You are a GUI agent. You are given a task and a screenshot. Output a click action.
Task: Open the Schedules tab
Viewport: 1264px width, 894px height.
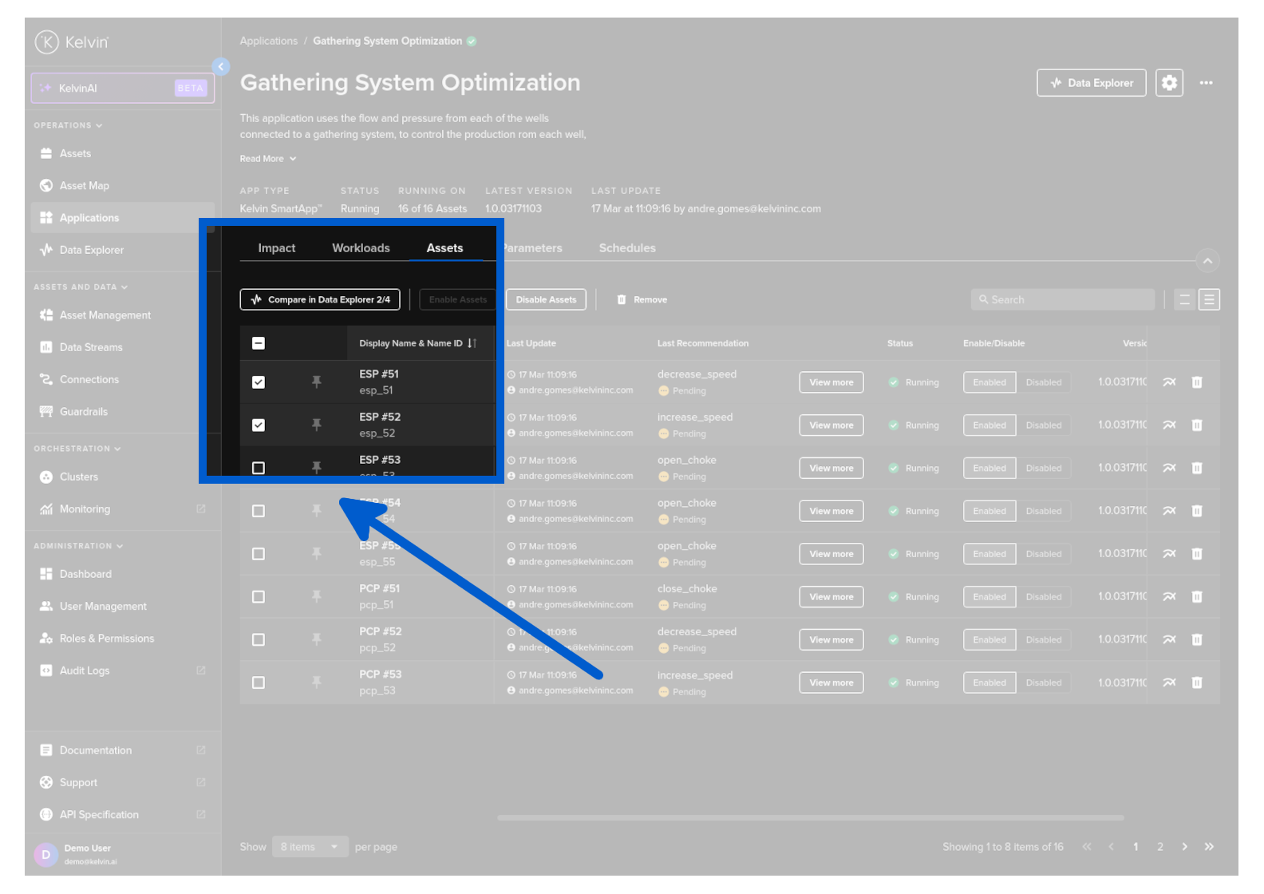(627, 248)
